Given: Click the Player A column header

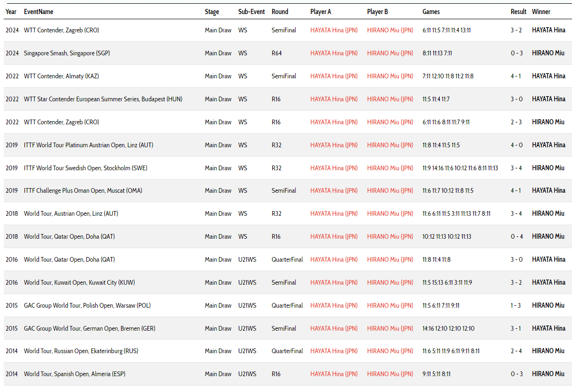Looking at the screenshot, I should [321, 12].
